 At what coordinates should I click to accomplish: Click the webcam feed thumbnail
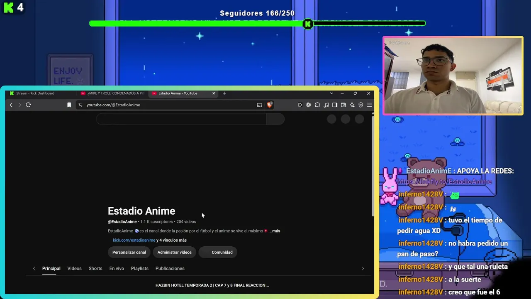coord(453,76)
